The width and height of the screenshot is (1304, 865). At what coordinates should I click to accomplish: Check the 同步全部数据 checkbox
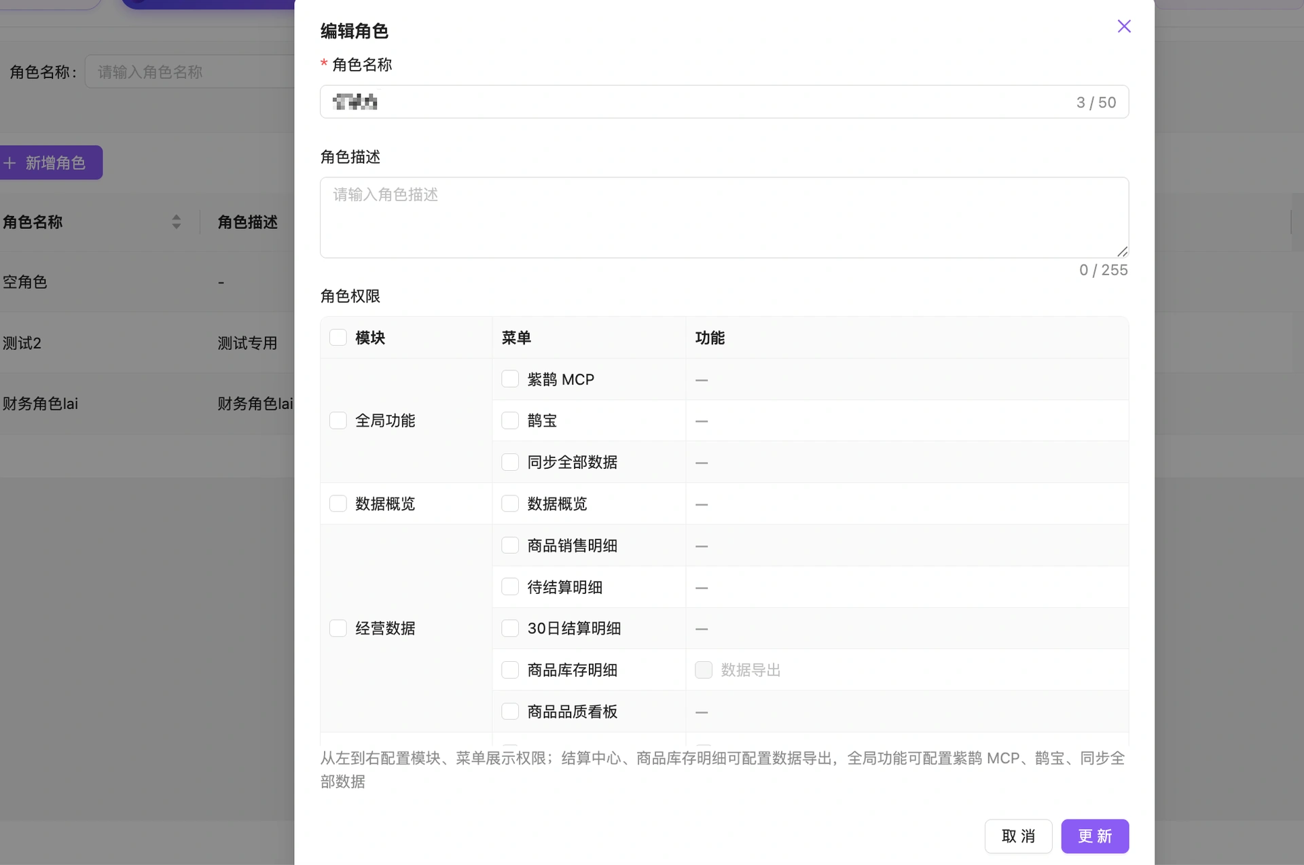tap(510, 462)
